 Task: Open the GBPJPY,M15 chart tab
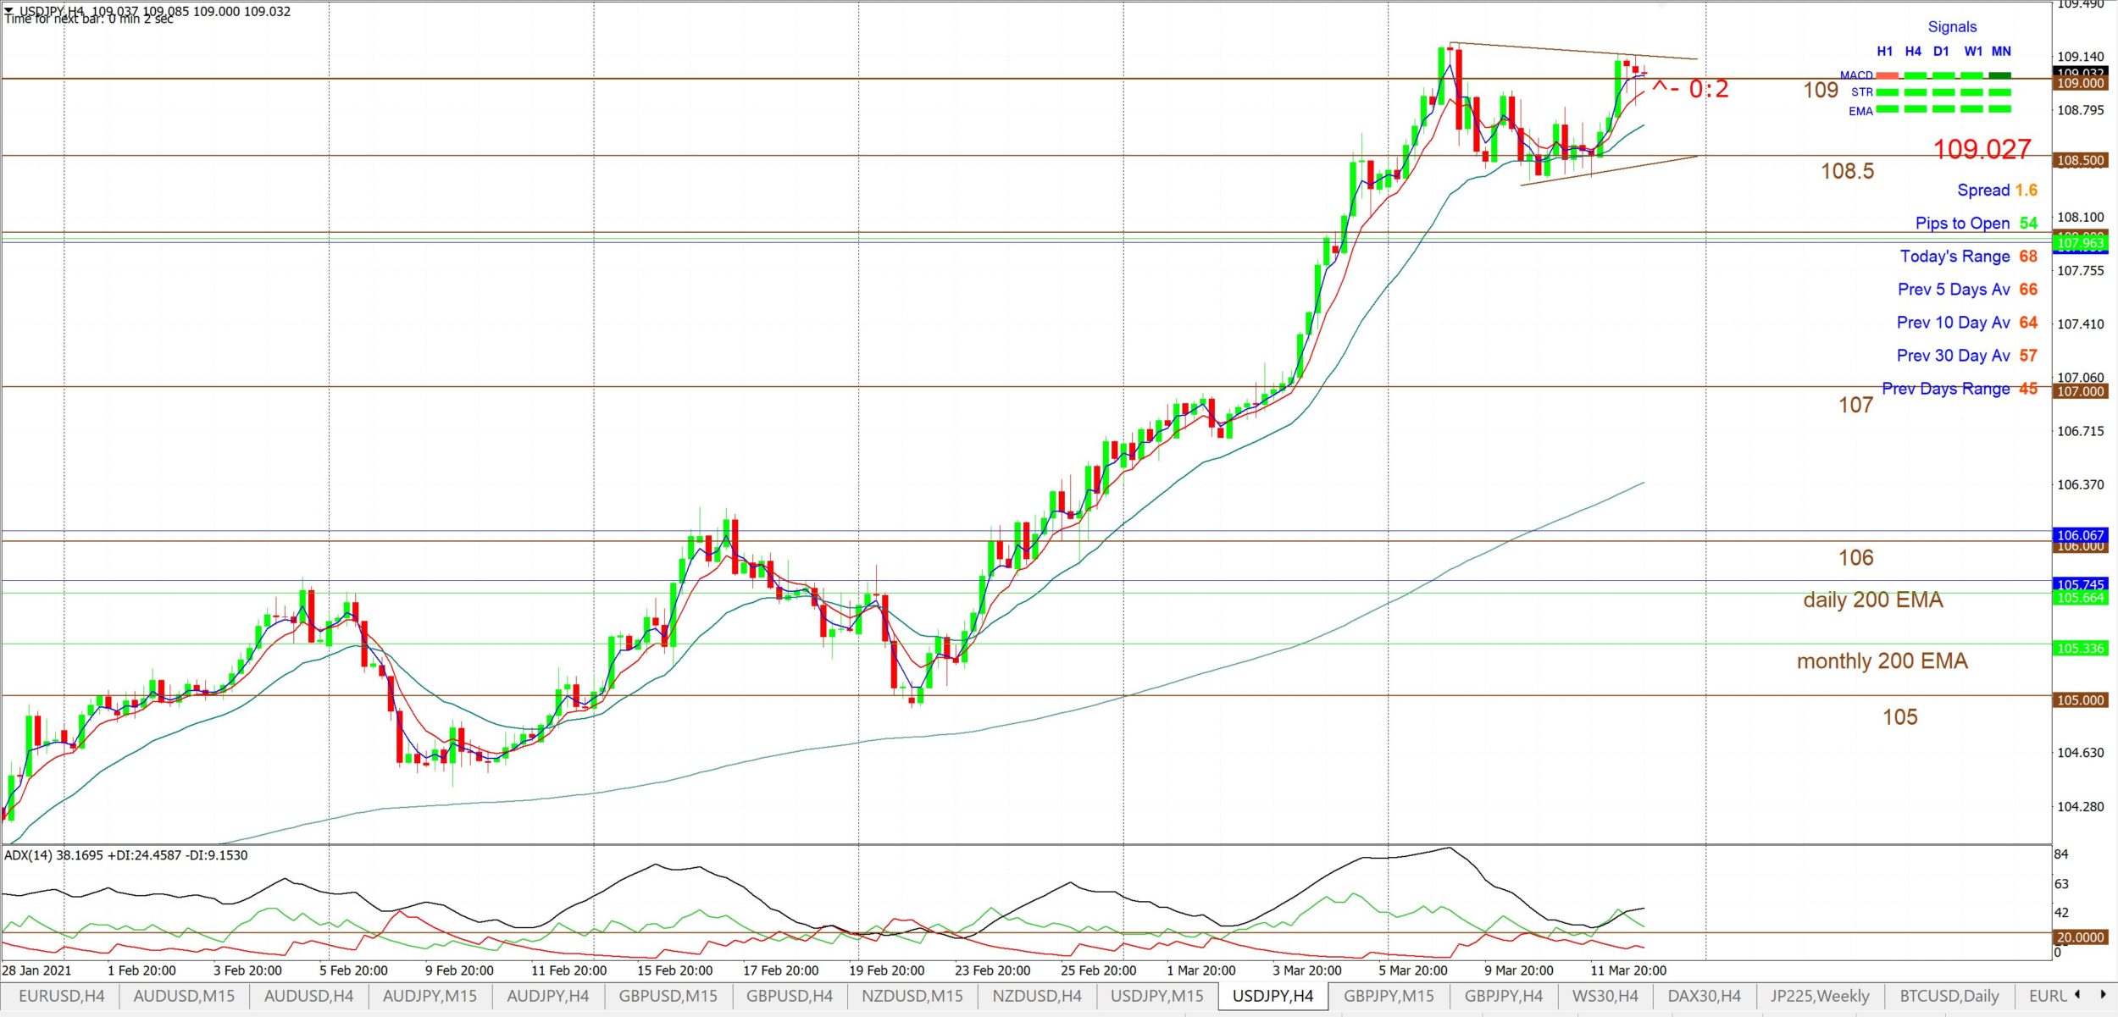tap(1389, 996)
